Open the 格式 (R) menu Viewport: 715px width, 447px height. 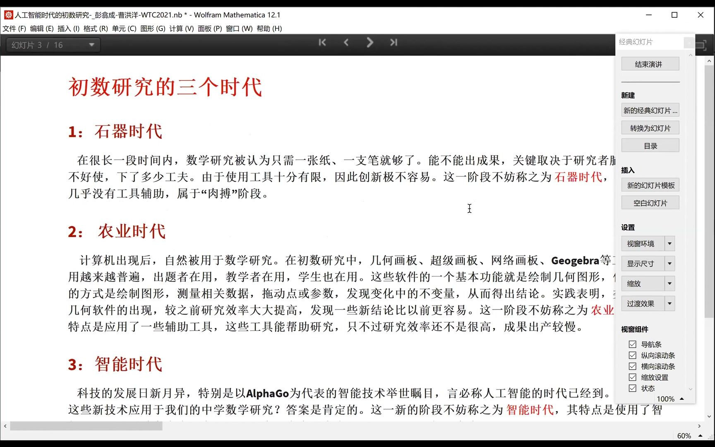pyautogui.click(x=96, y=29)
